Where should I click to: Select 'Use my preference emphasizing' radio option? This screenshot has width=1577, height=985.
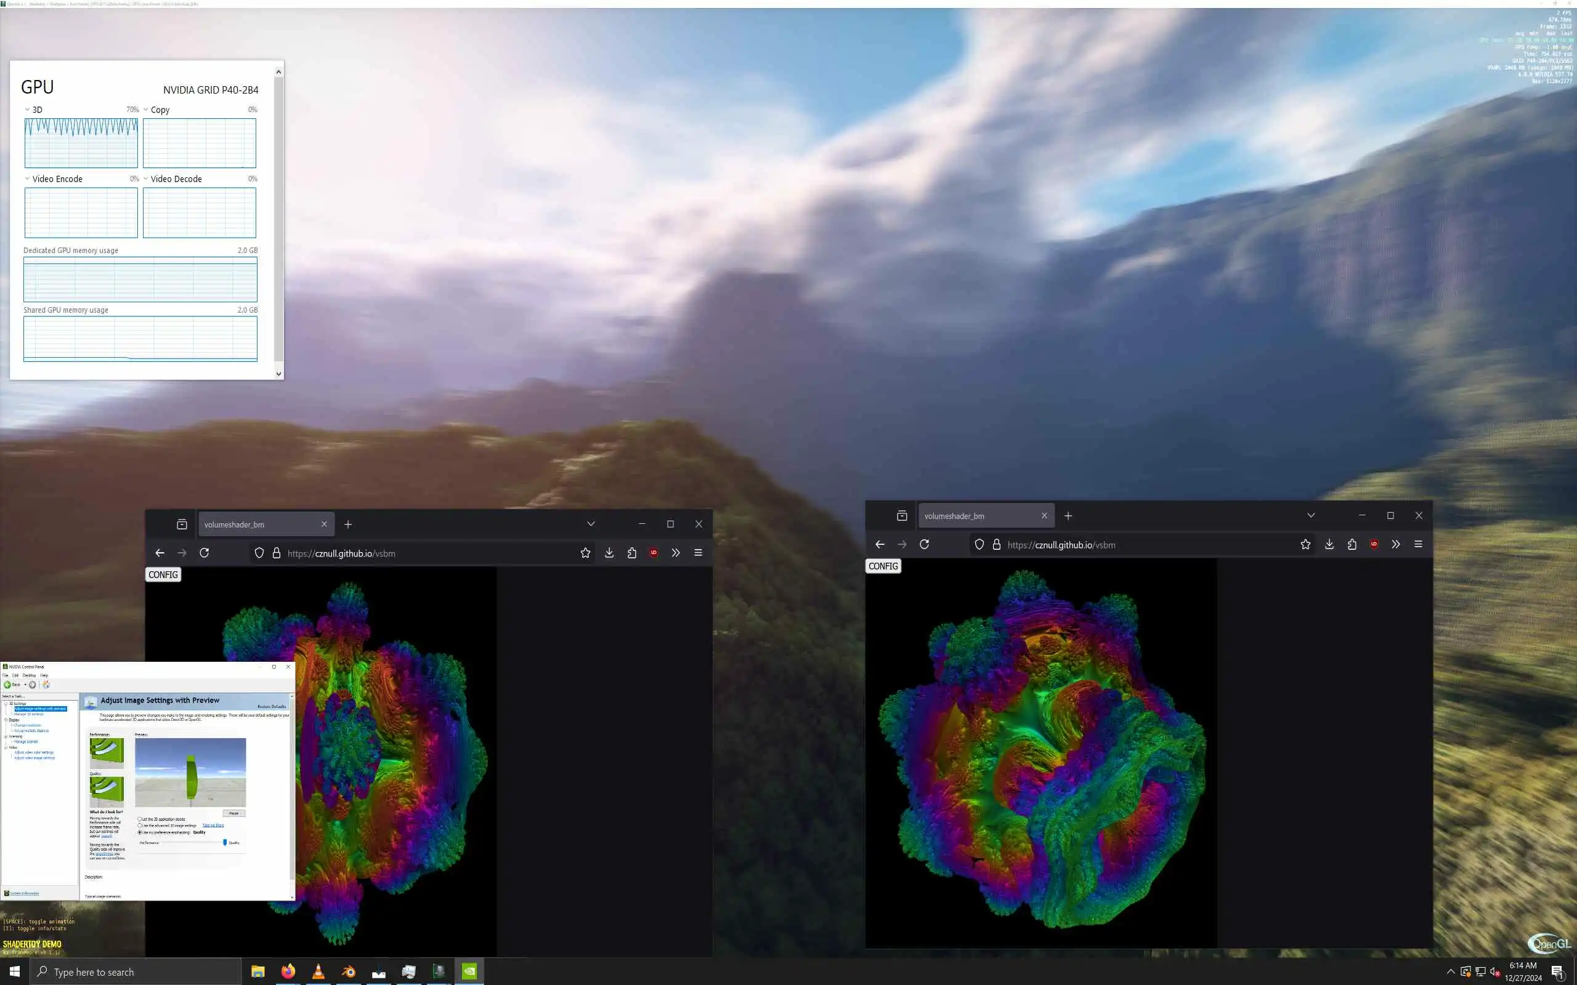tap(139, 832)
